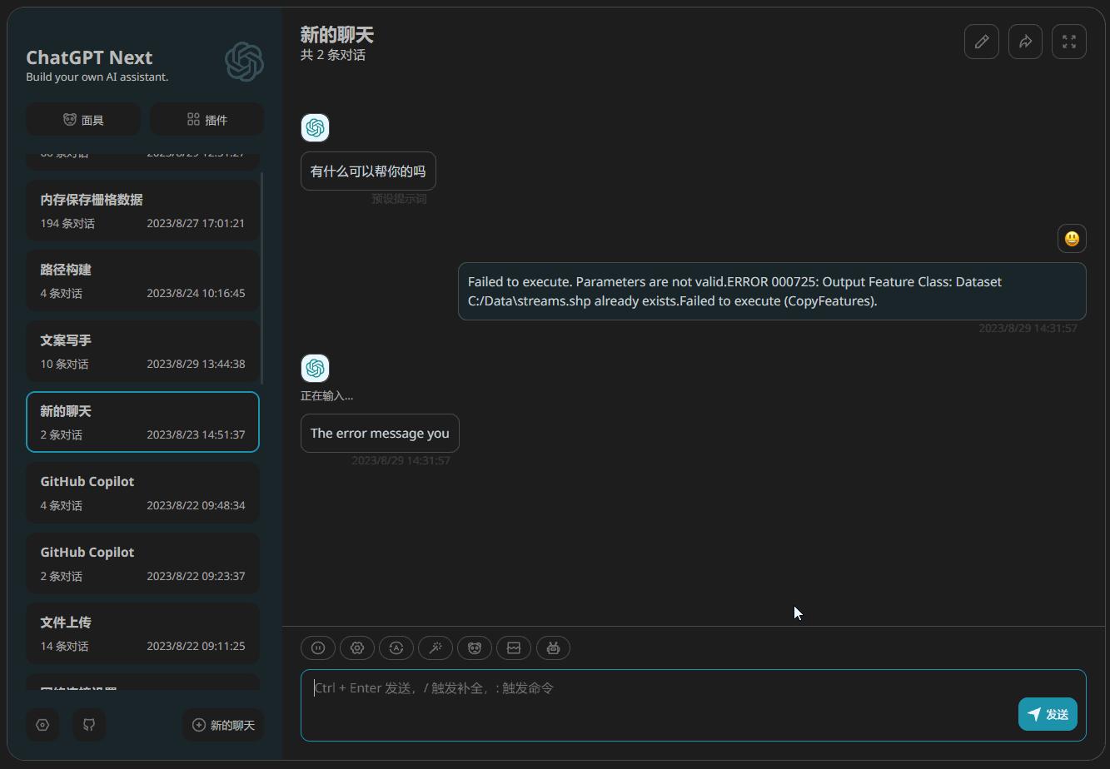Open the chat settings gear icon
1110x769 pixels.
coord(356,647)
